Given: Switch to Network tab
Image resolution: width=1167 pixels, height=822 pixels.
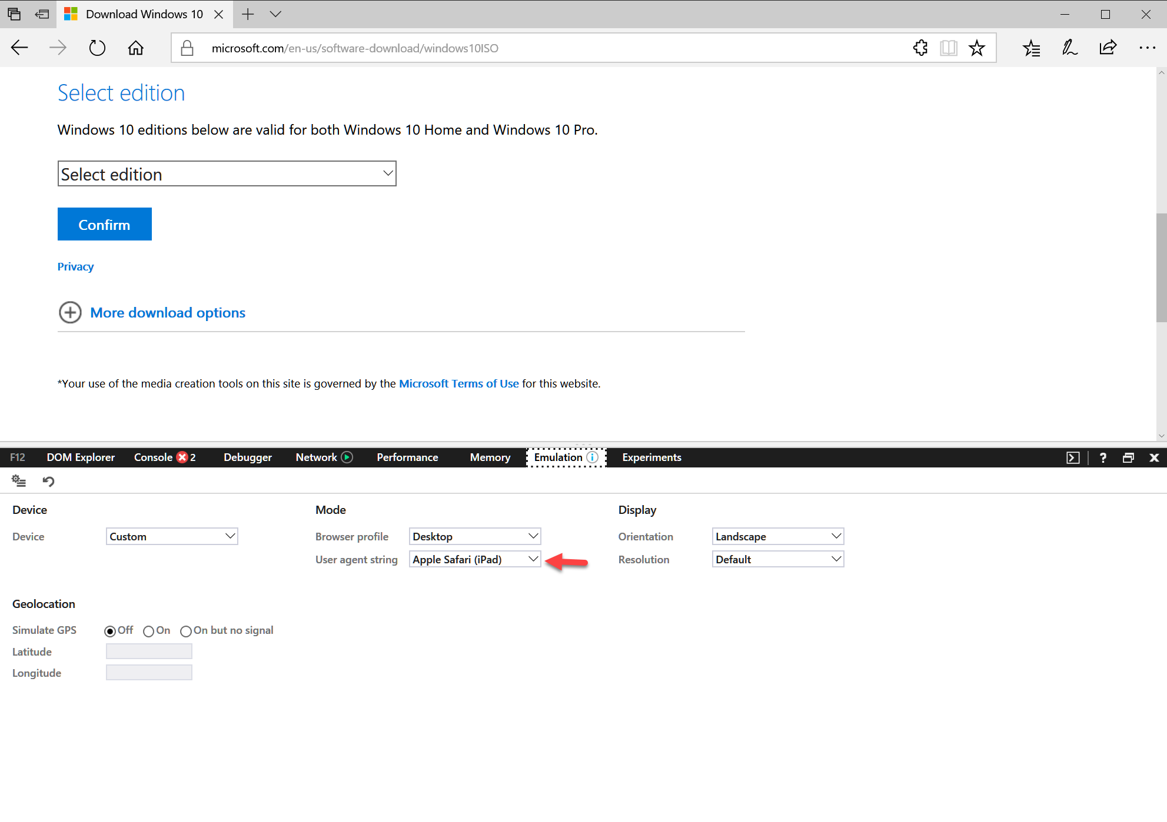Looking at the screenshot, I should click(316, 457).
